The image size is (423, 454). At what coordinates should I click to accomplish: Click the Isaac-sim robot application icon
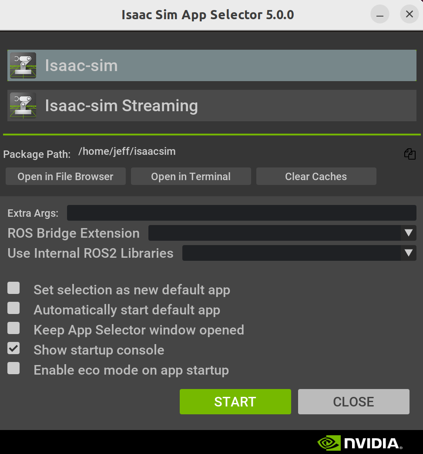23,65
